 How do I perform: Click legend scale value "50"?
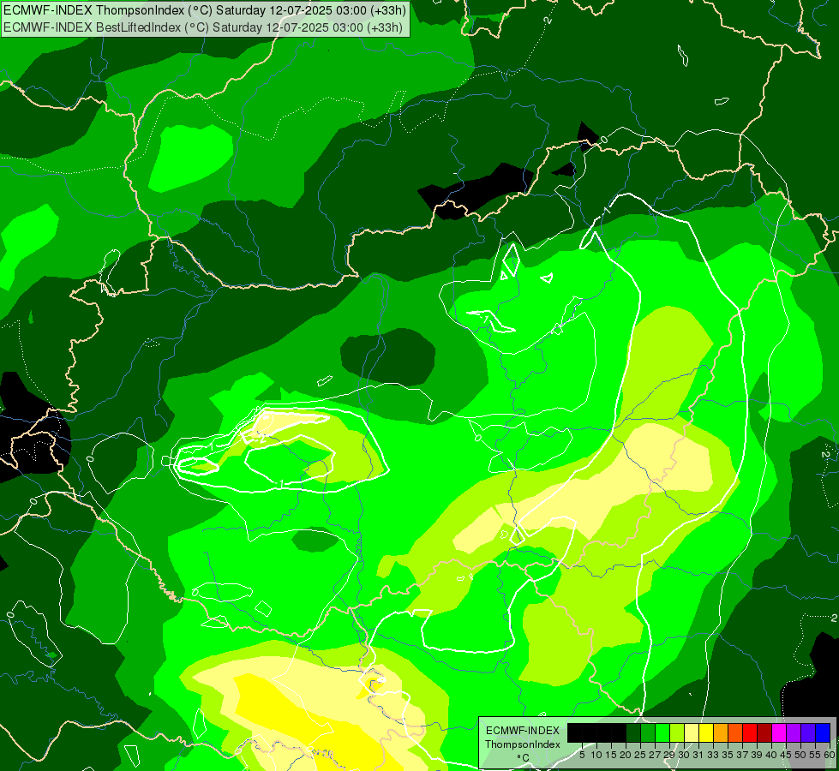point(801,756)
